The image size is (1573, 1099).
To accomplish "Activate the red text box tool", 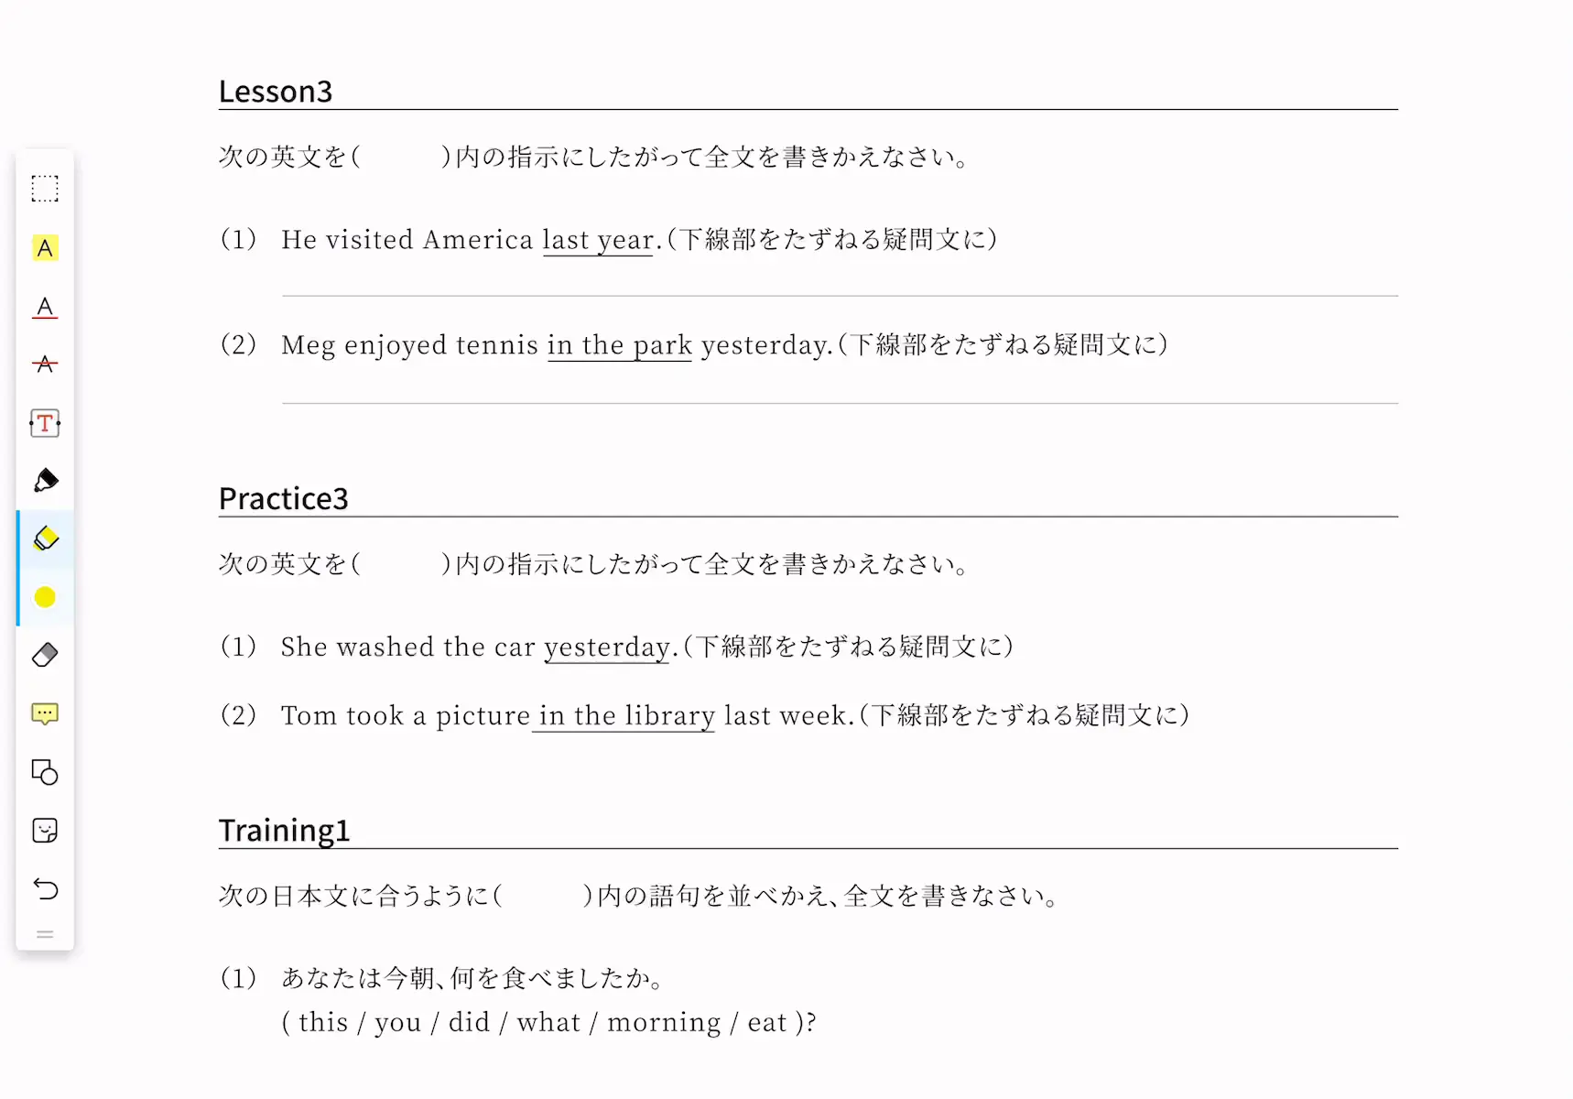I will (x=45, y=423).
